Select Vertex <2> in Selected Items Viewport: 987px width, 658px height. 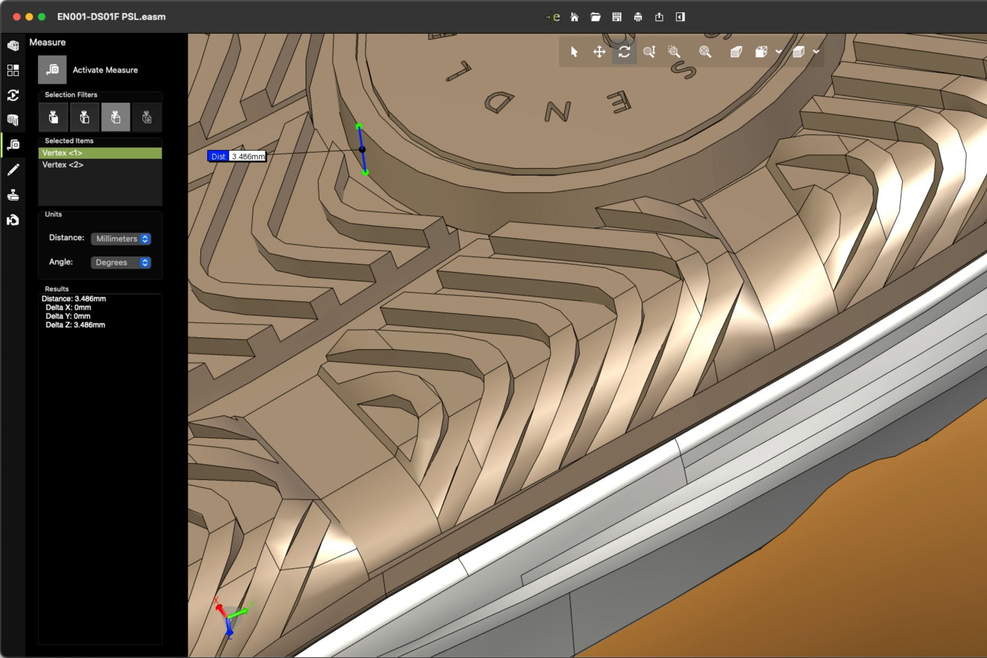[x=63, y=164]
